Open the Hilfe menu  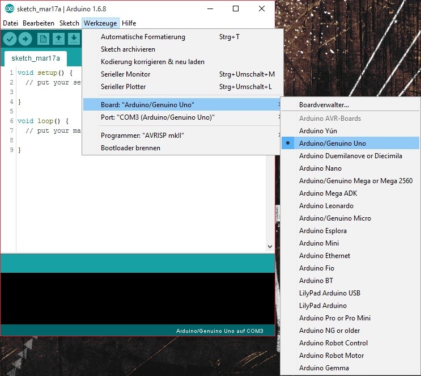click(x=129, y=23)
